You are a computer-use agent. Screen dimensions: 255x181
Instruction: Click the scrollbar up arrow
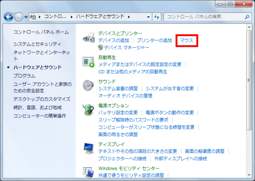coord(249,27)
